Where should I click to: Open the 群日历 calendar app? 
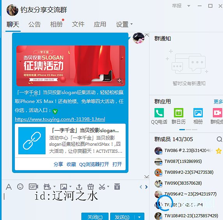179,116
